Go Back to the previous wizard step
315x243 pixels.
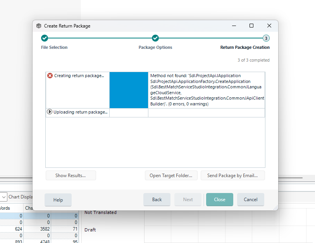pos(157,200)
